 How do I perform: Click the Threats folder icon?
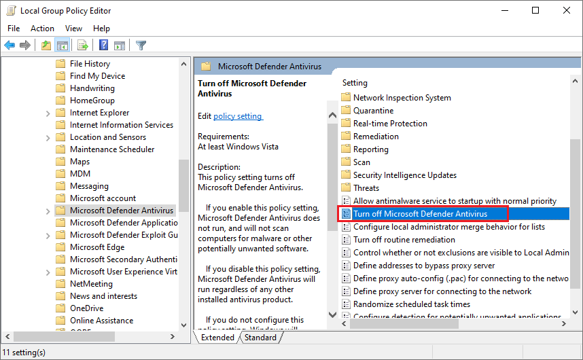click(x=346, y=187)
